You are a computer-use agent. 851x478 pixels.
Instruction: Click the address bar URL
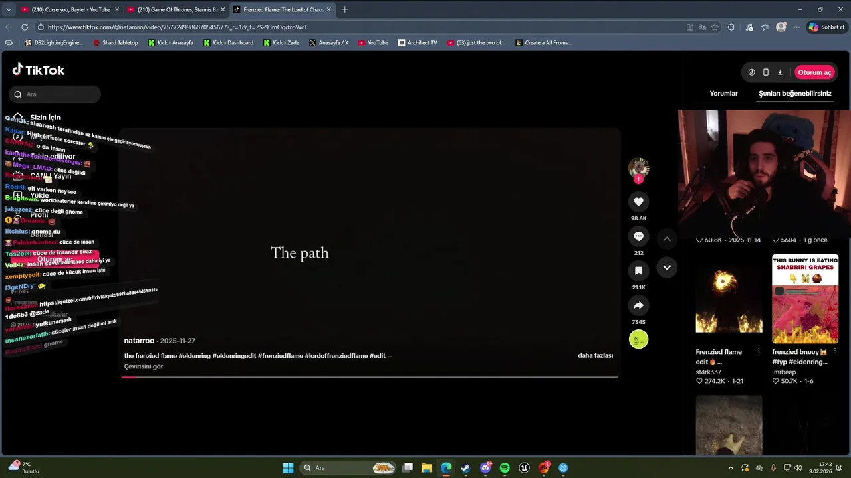coord(178,27)
